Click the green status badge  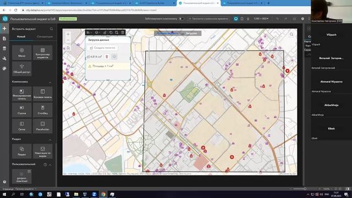coord(68,19)
